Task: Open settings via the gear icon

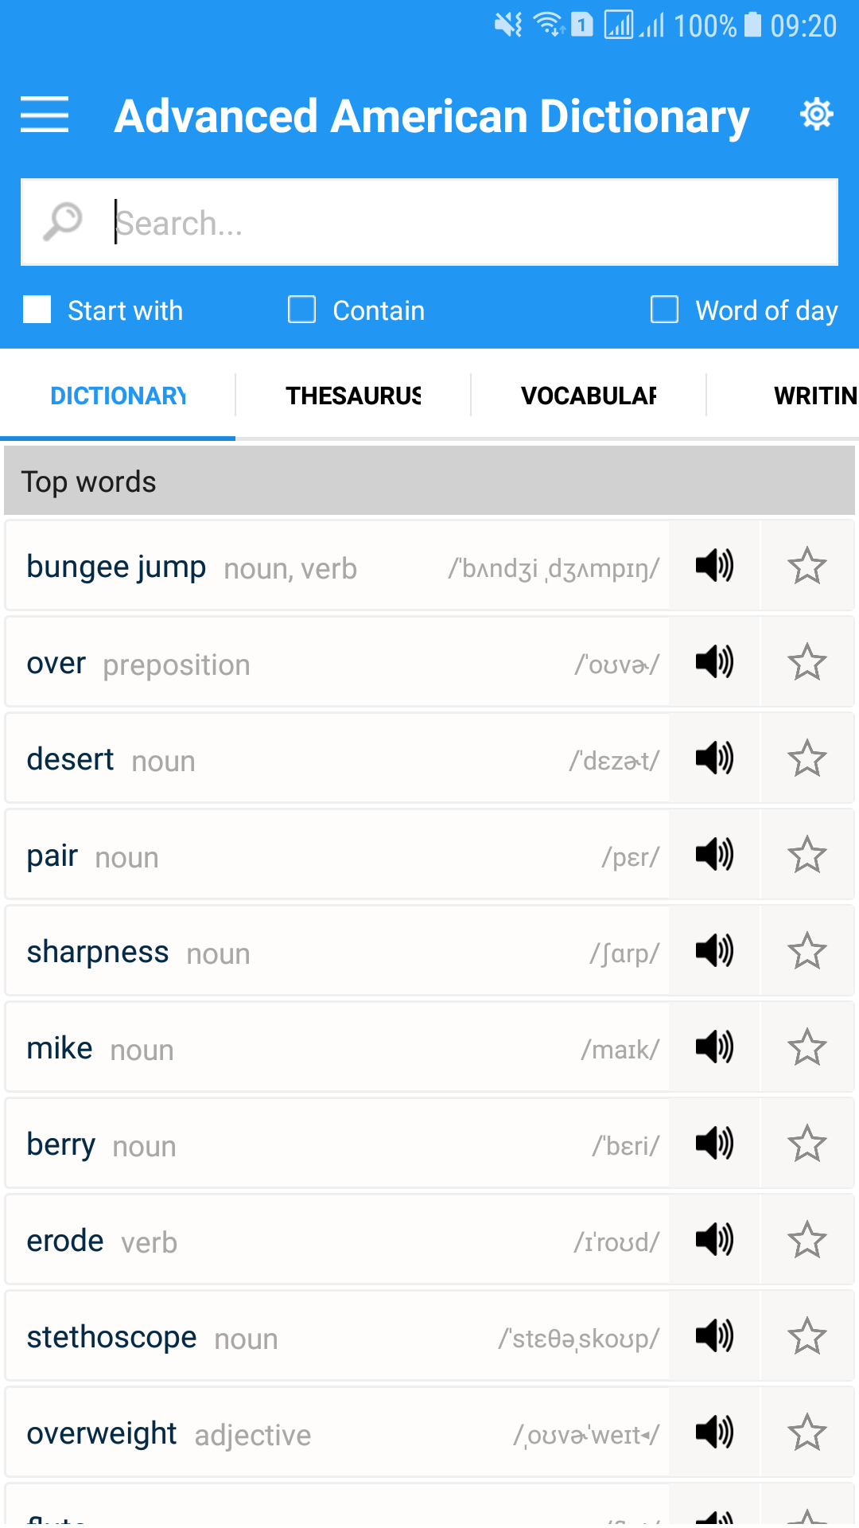Action: tap(816, 115)
